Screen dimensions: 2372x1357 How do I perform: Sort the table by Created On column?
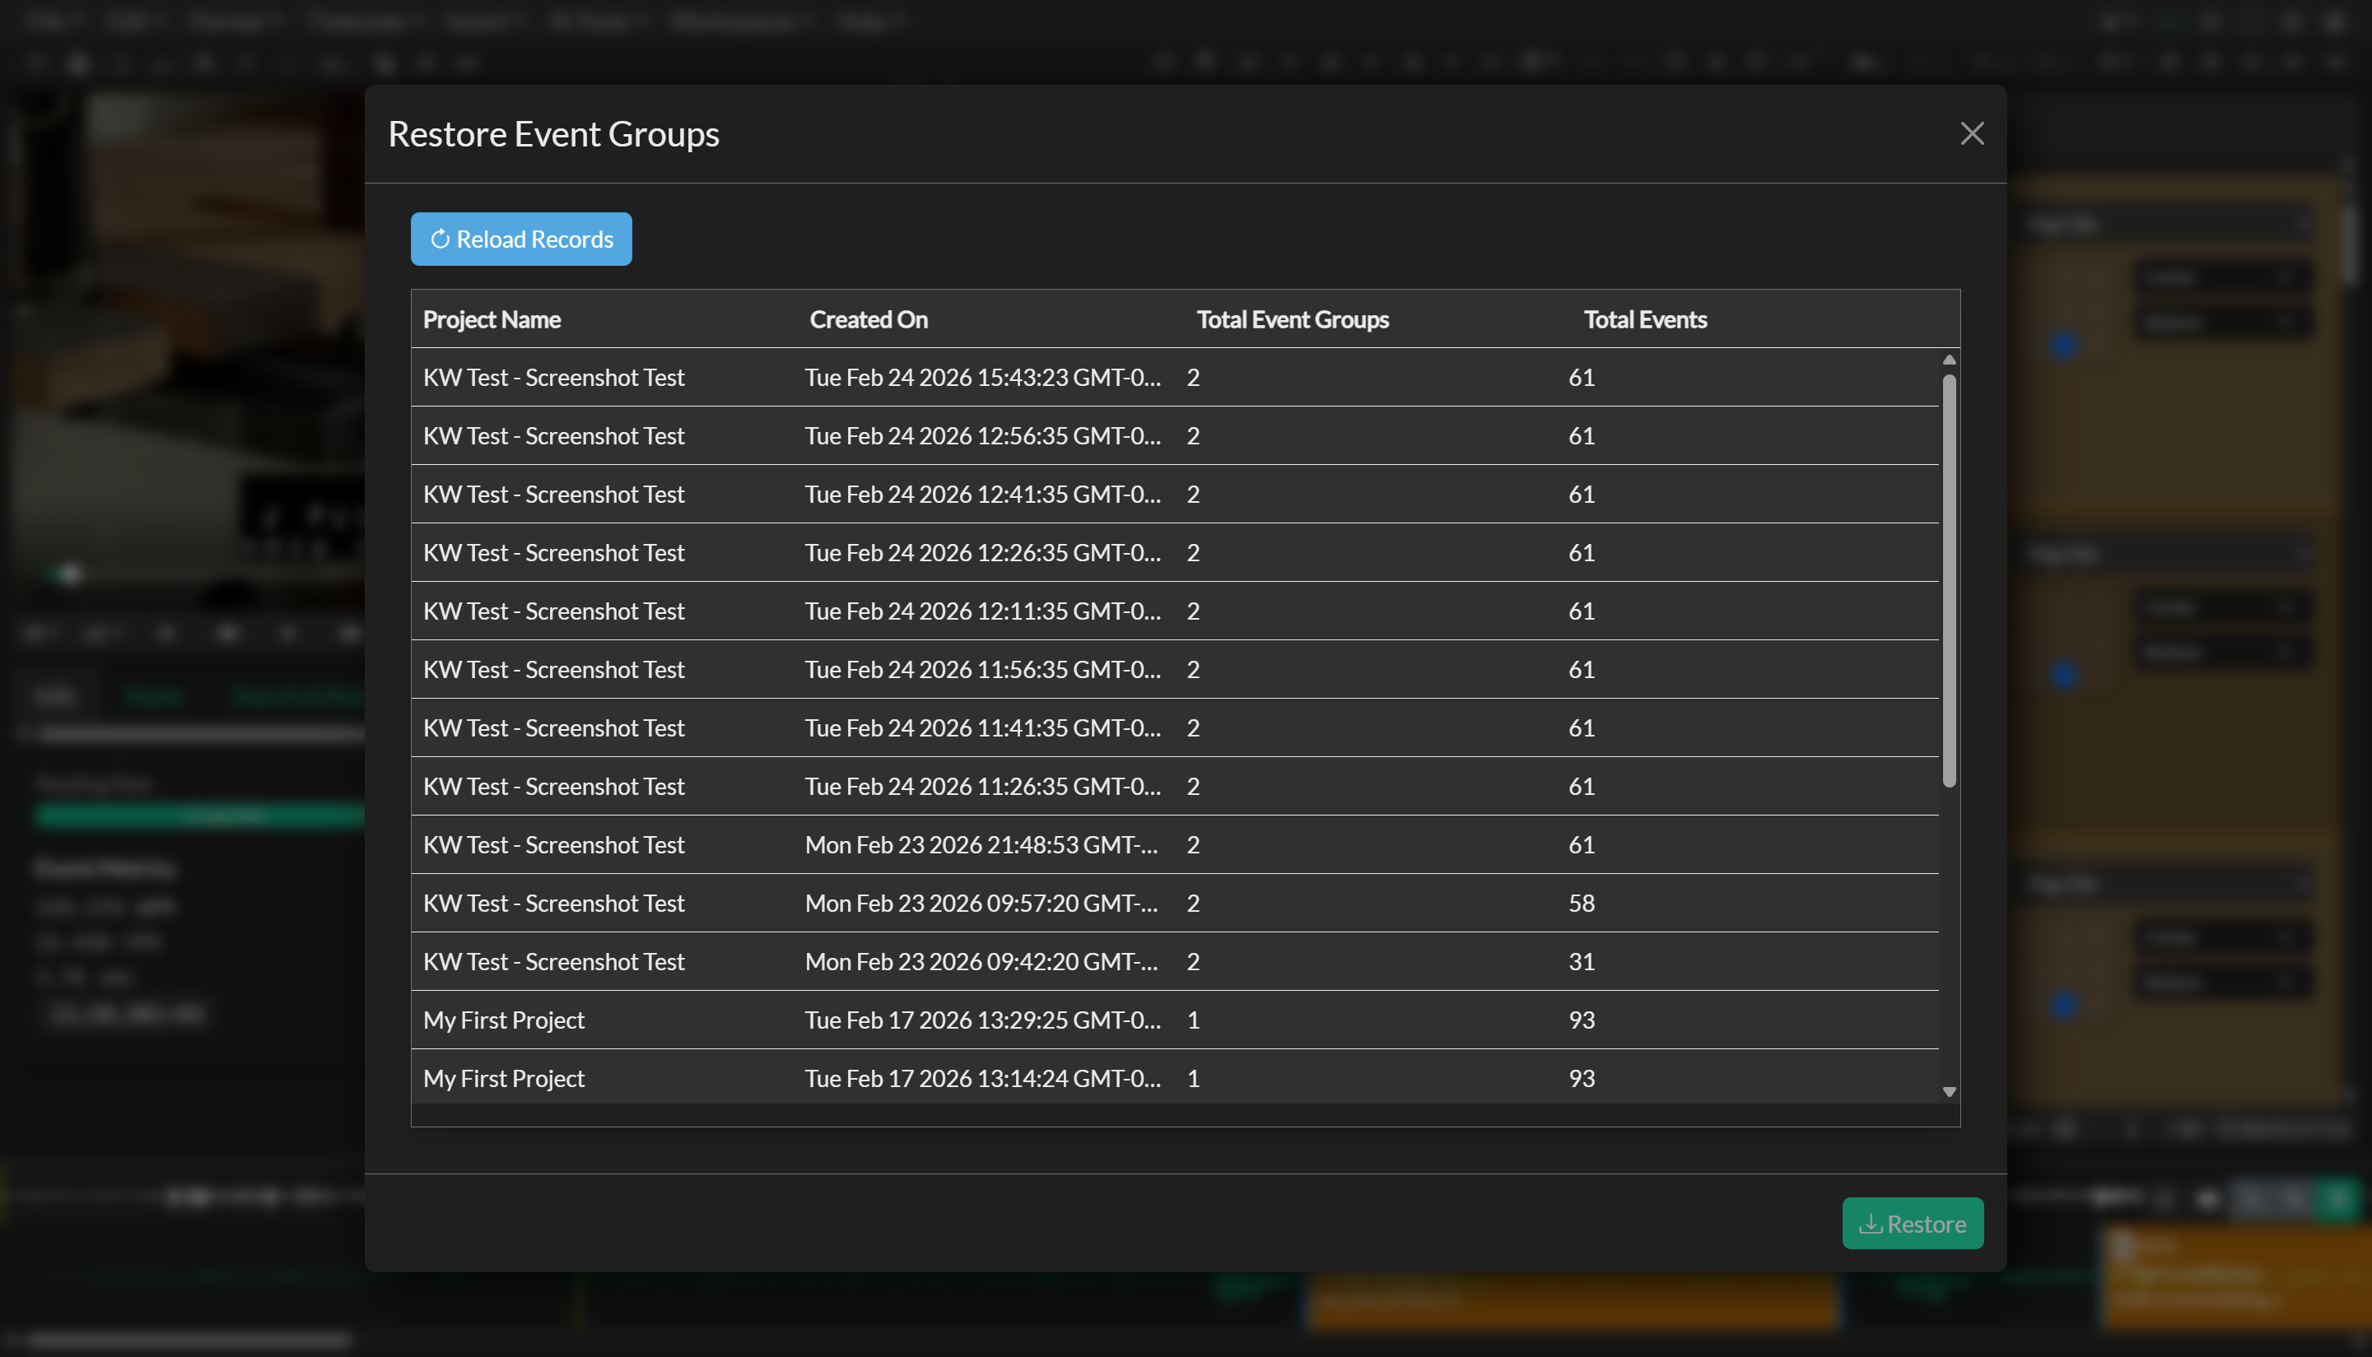[867, 318]
